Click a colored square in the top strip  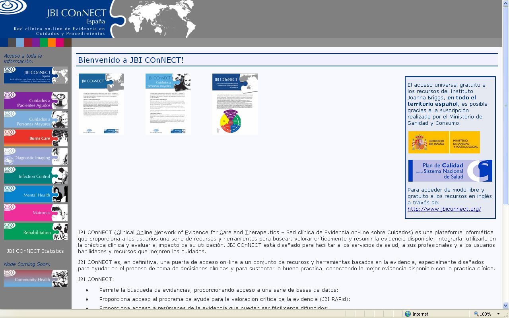(20, 42)
